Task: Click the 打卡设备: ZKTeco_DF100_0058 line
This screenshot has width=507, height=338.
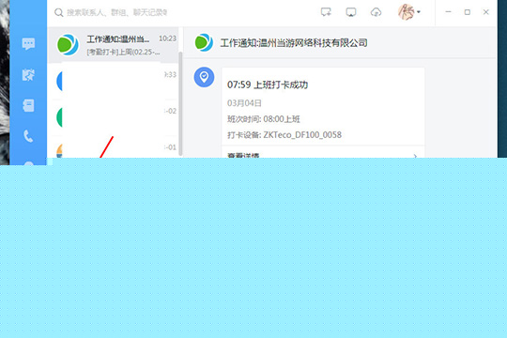Action: coord(284,135)
